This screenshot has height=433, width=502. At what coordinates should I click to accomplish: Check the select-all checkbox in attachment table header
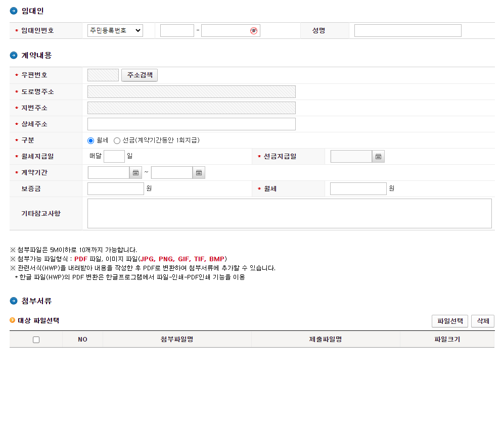point(36,340)
